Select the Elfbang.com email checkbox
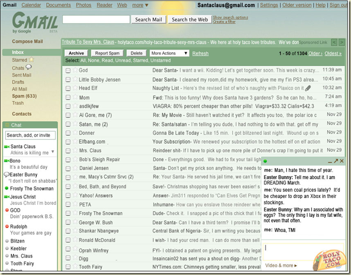Image resolution: width=351 pixels, height=275 pixels. point(68,142)
